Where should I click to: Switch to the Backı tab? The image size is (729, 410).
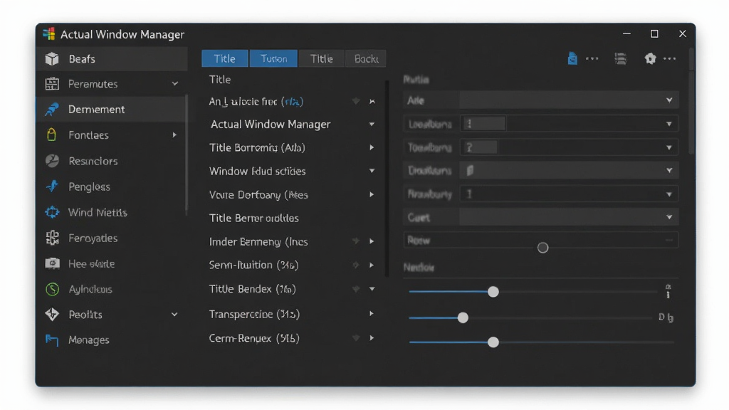tap(366, 58)
